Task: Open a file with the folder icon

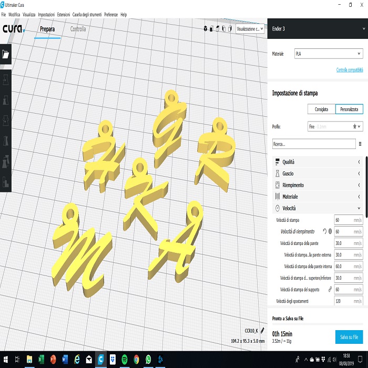Action: pos(6,54)
